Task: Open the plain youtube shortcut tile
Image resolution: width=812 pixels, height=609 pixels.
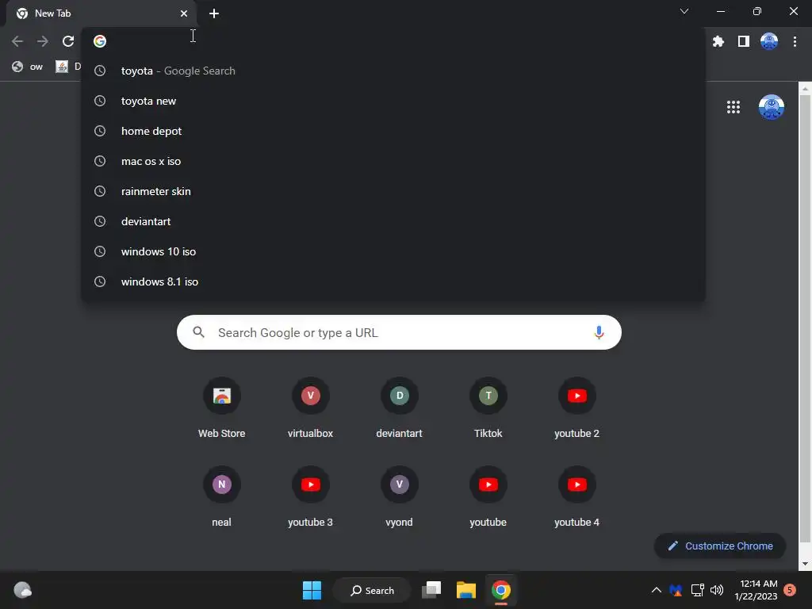Action: (x=488, y=498)
